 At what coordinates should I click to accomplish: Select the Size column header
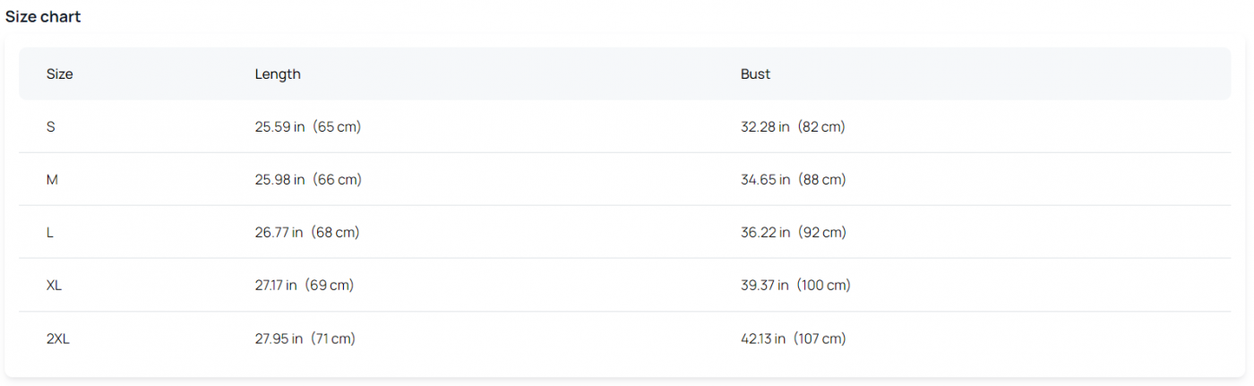click(x=59, y=74)
